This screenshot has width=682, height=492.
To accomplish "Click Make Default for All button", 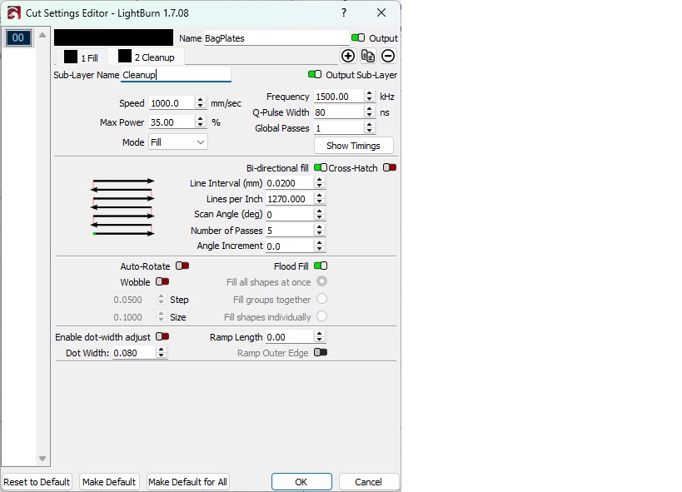I will (188, 482).
